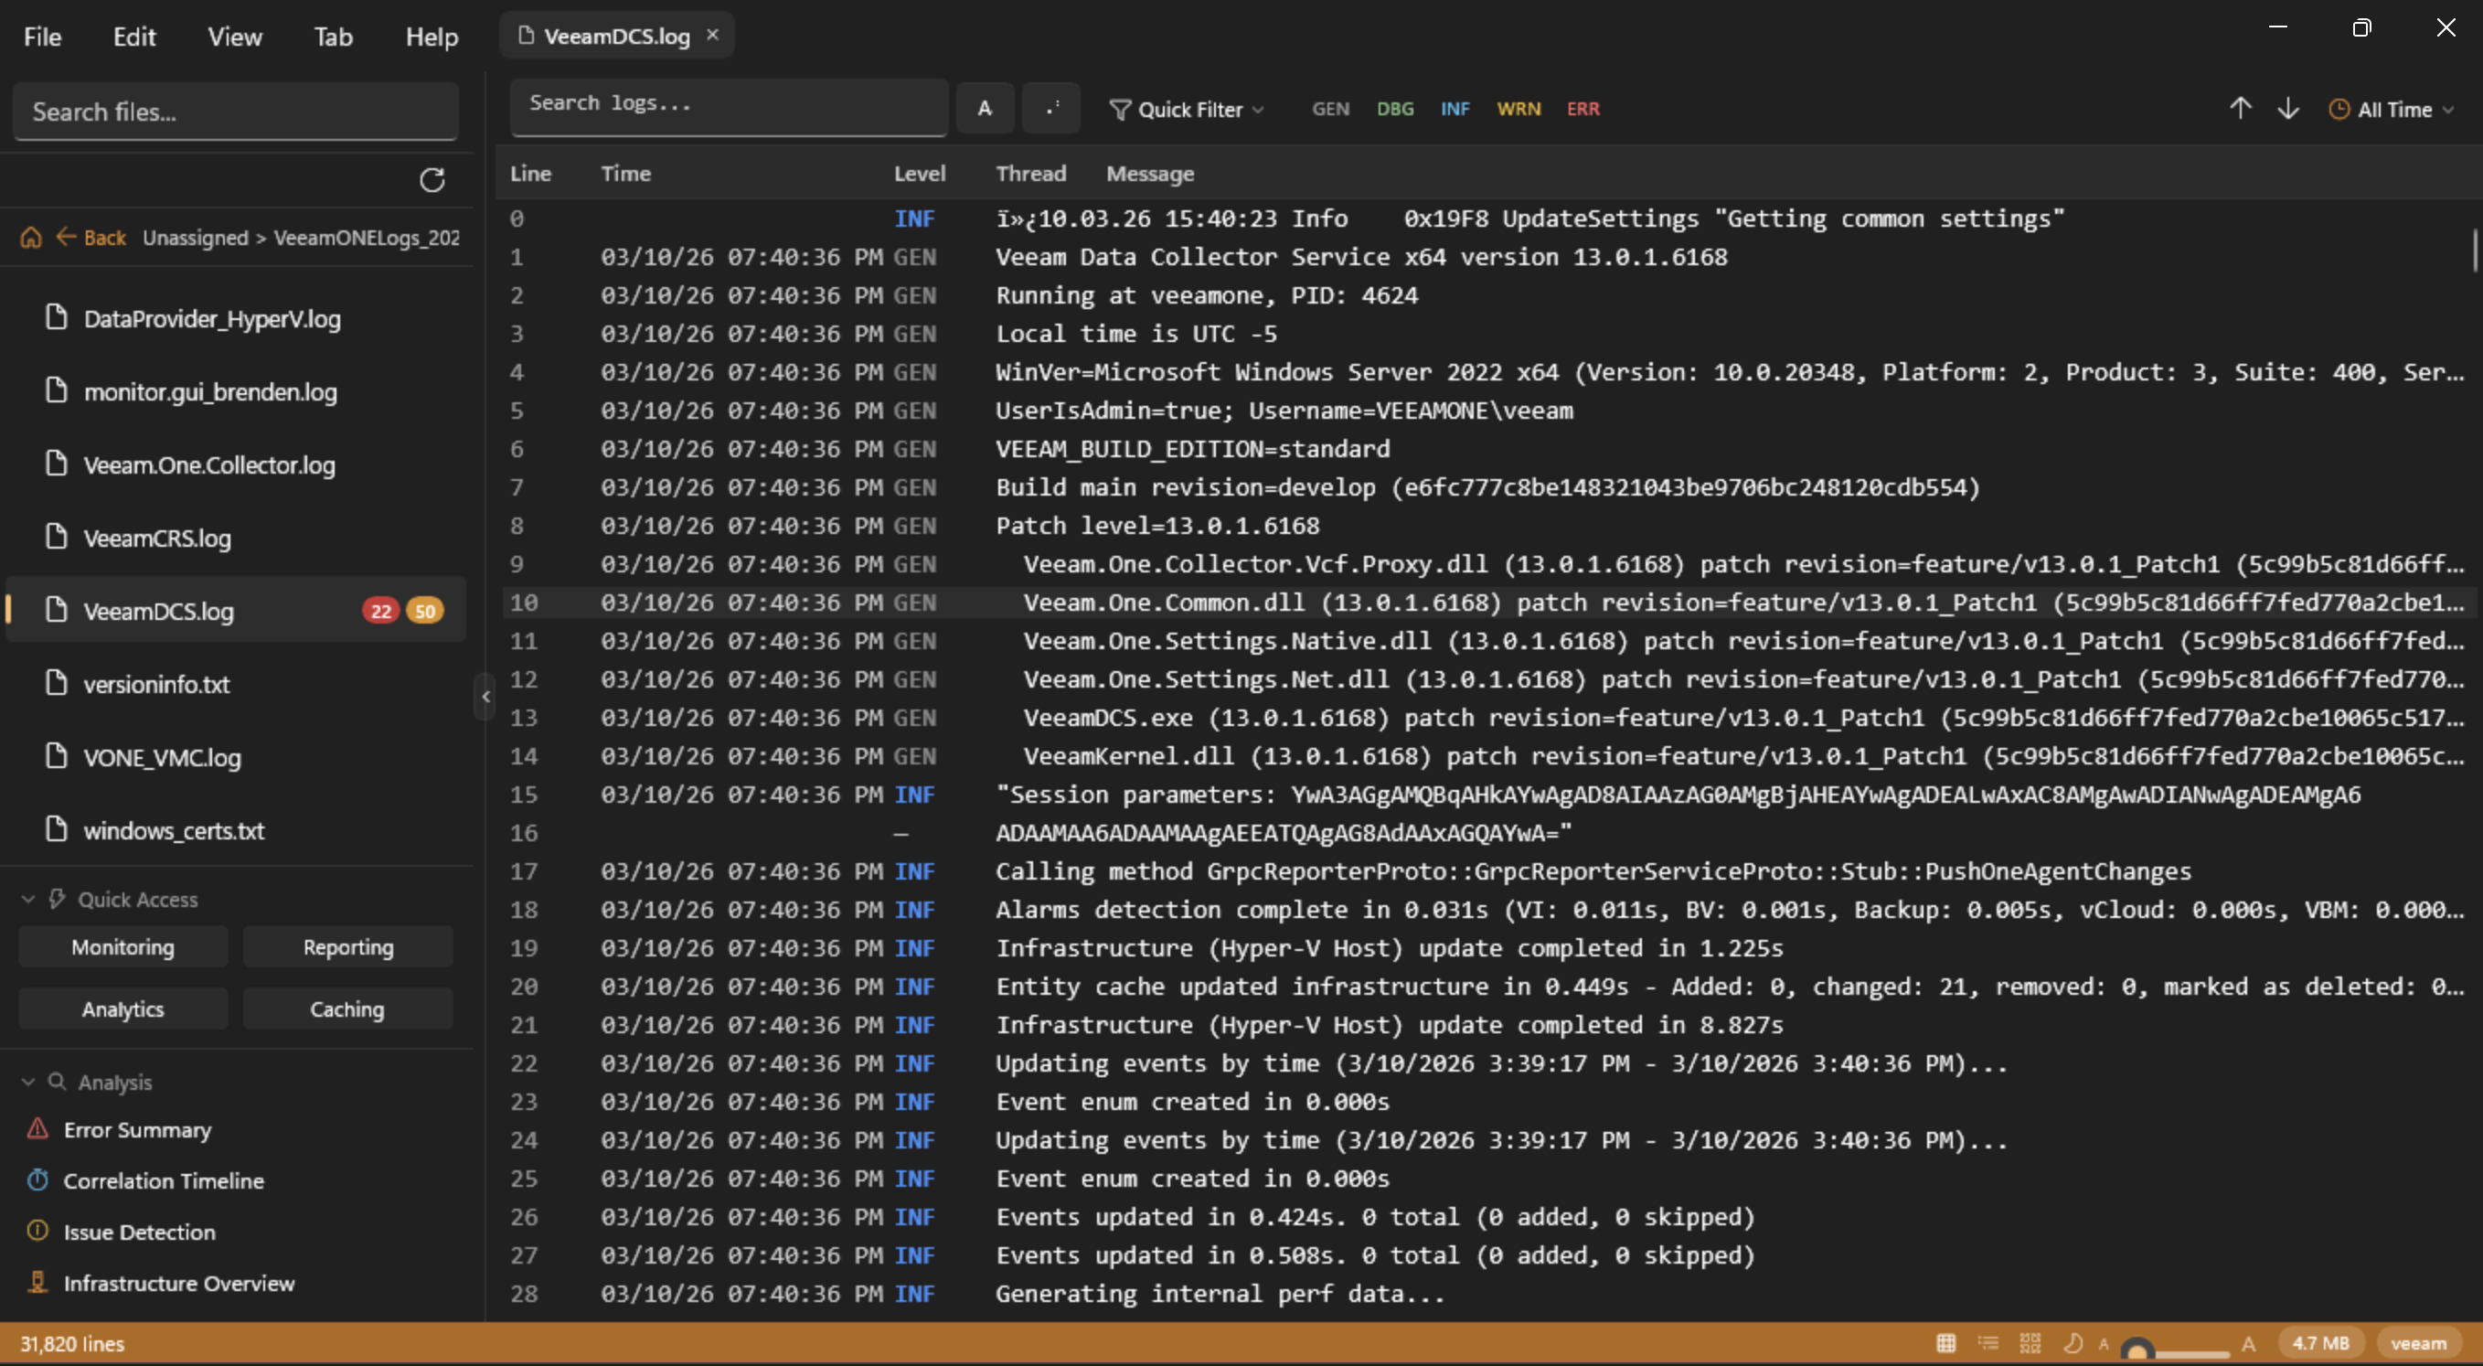
Task: Click the large A font size icon
Action: pos(2248,1343)
